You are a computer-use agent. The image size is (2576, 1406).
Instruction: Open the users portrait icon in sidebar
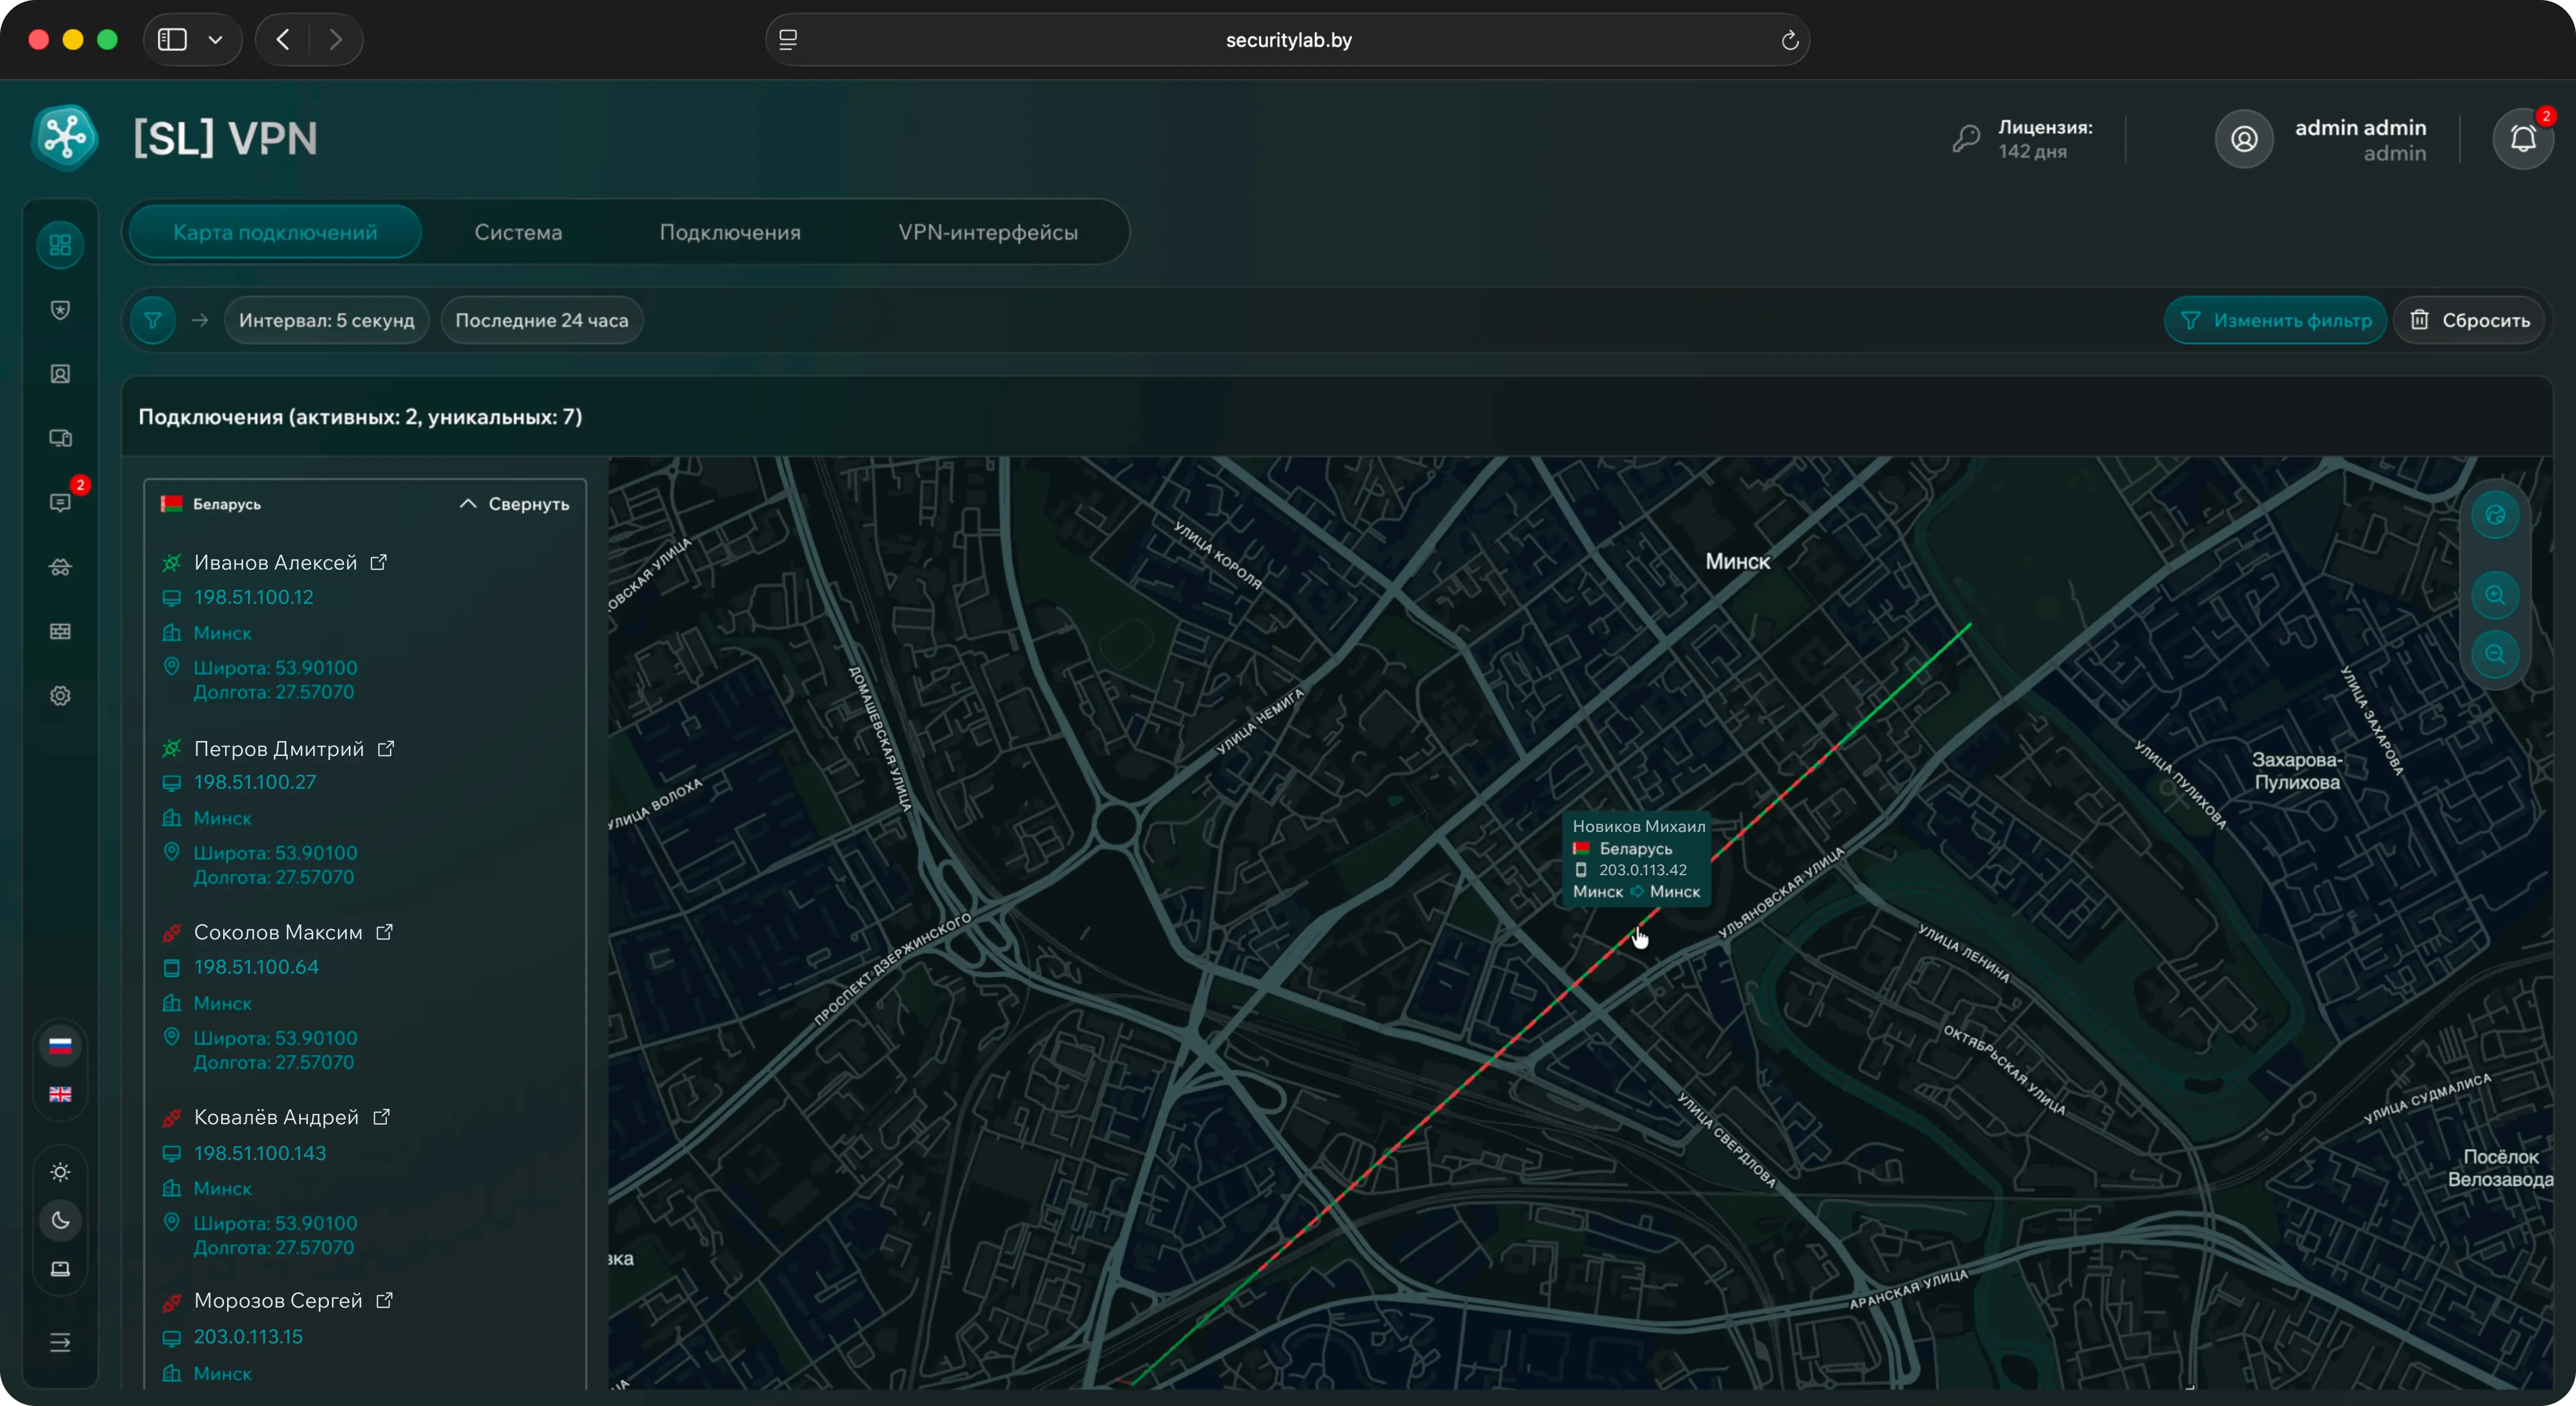[60, 374]
